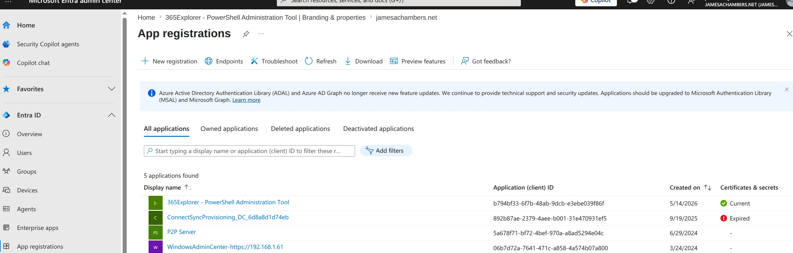Click created date 9/19/2025
The image size is (793, 253).
[x=683, y=218]
